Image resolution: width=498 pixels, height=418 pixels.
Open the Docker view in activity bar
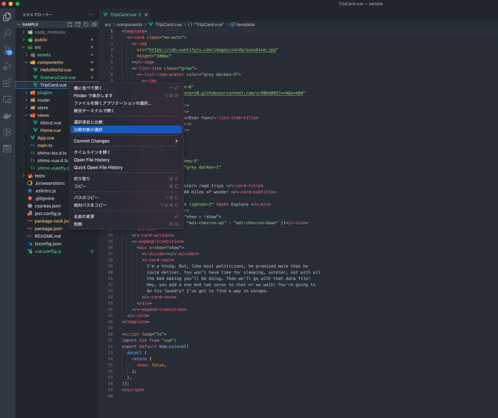(x=8, y=116)
